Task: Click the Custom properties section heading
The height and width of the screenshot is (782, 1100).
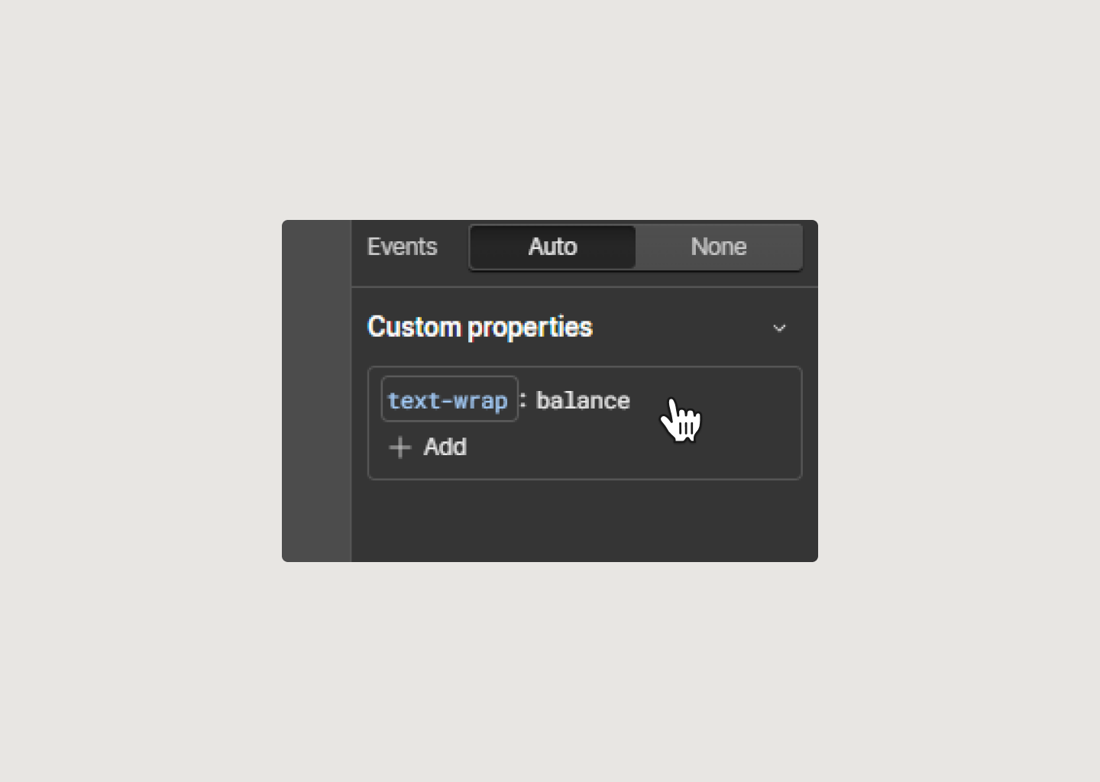Action: pyautogui.click(x=480, y=327)
